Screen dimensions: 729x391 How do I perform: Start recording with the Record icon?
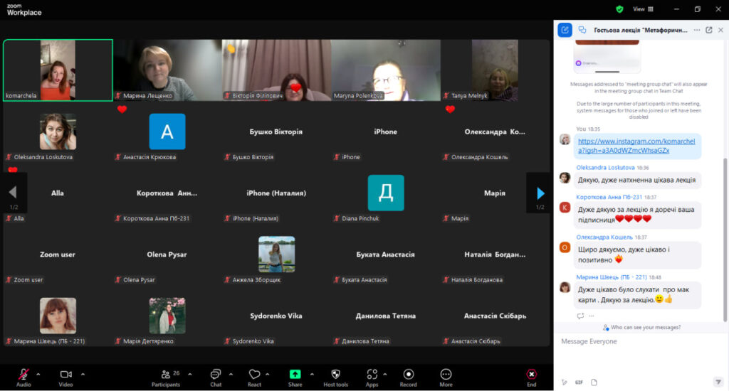pos(409,374)
